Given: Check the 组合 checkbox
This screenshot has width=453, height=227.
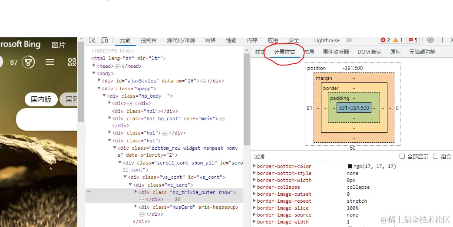Looking at the screenshot, I should click(x=436, y=156).
